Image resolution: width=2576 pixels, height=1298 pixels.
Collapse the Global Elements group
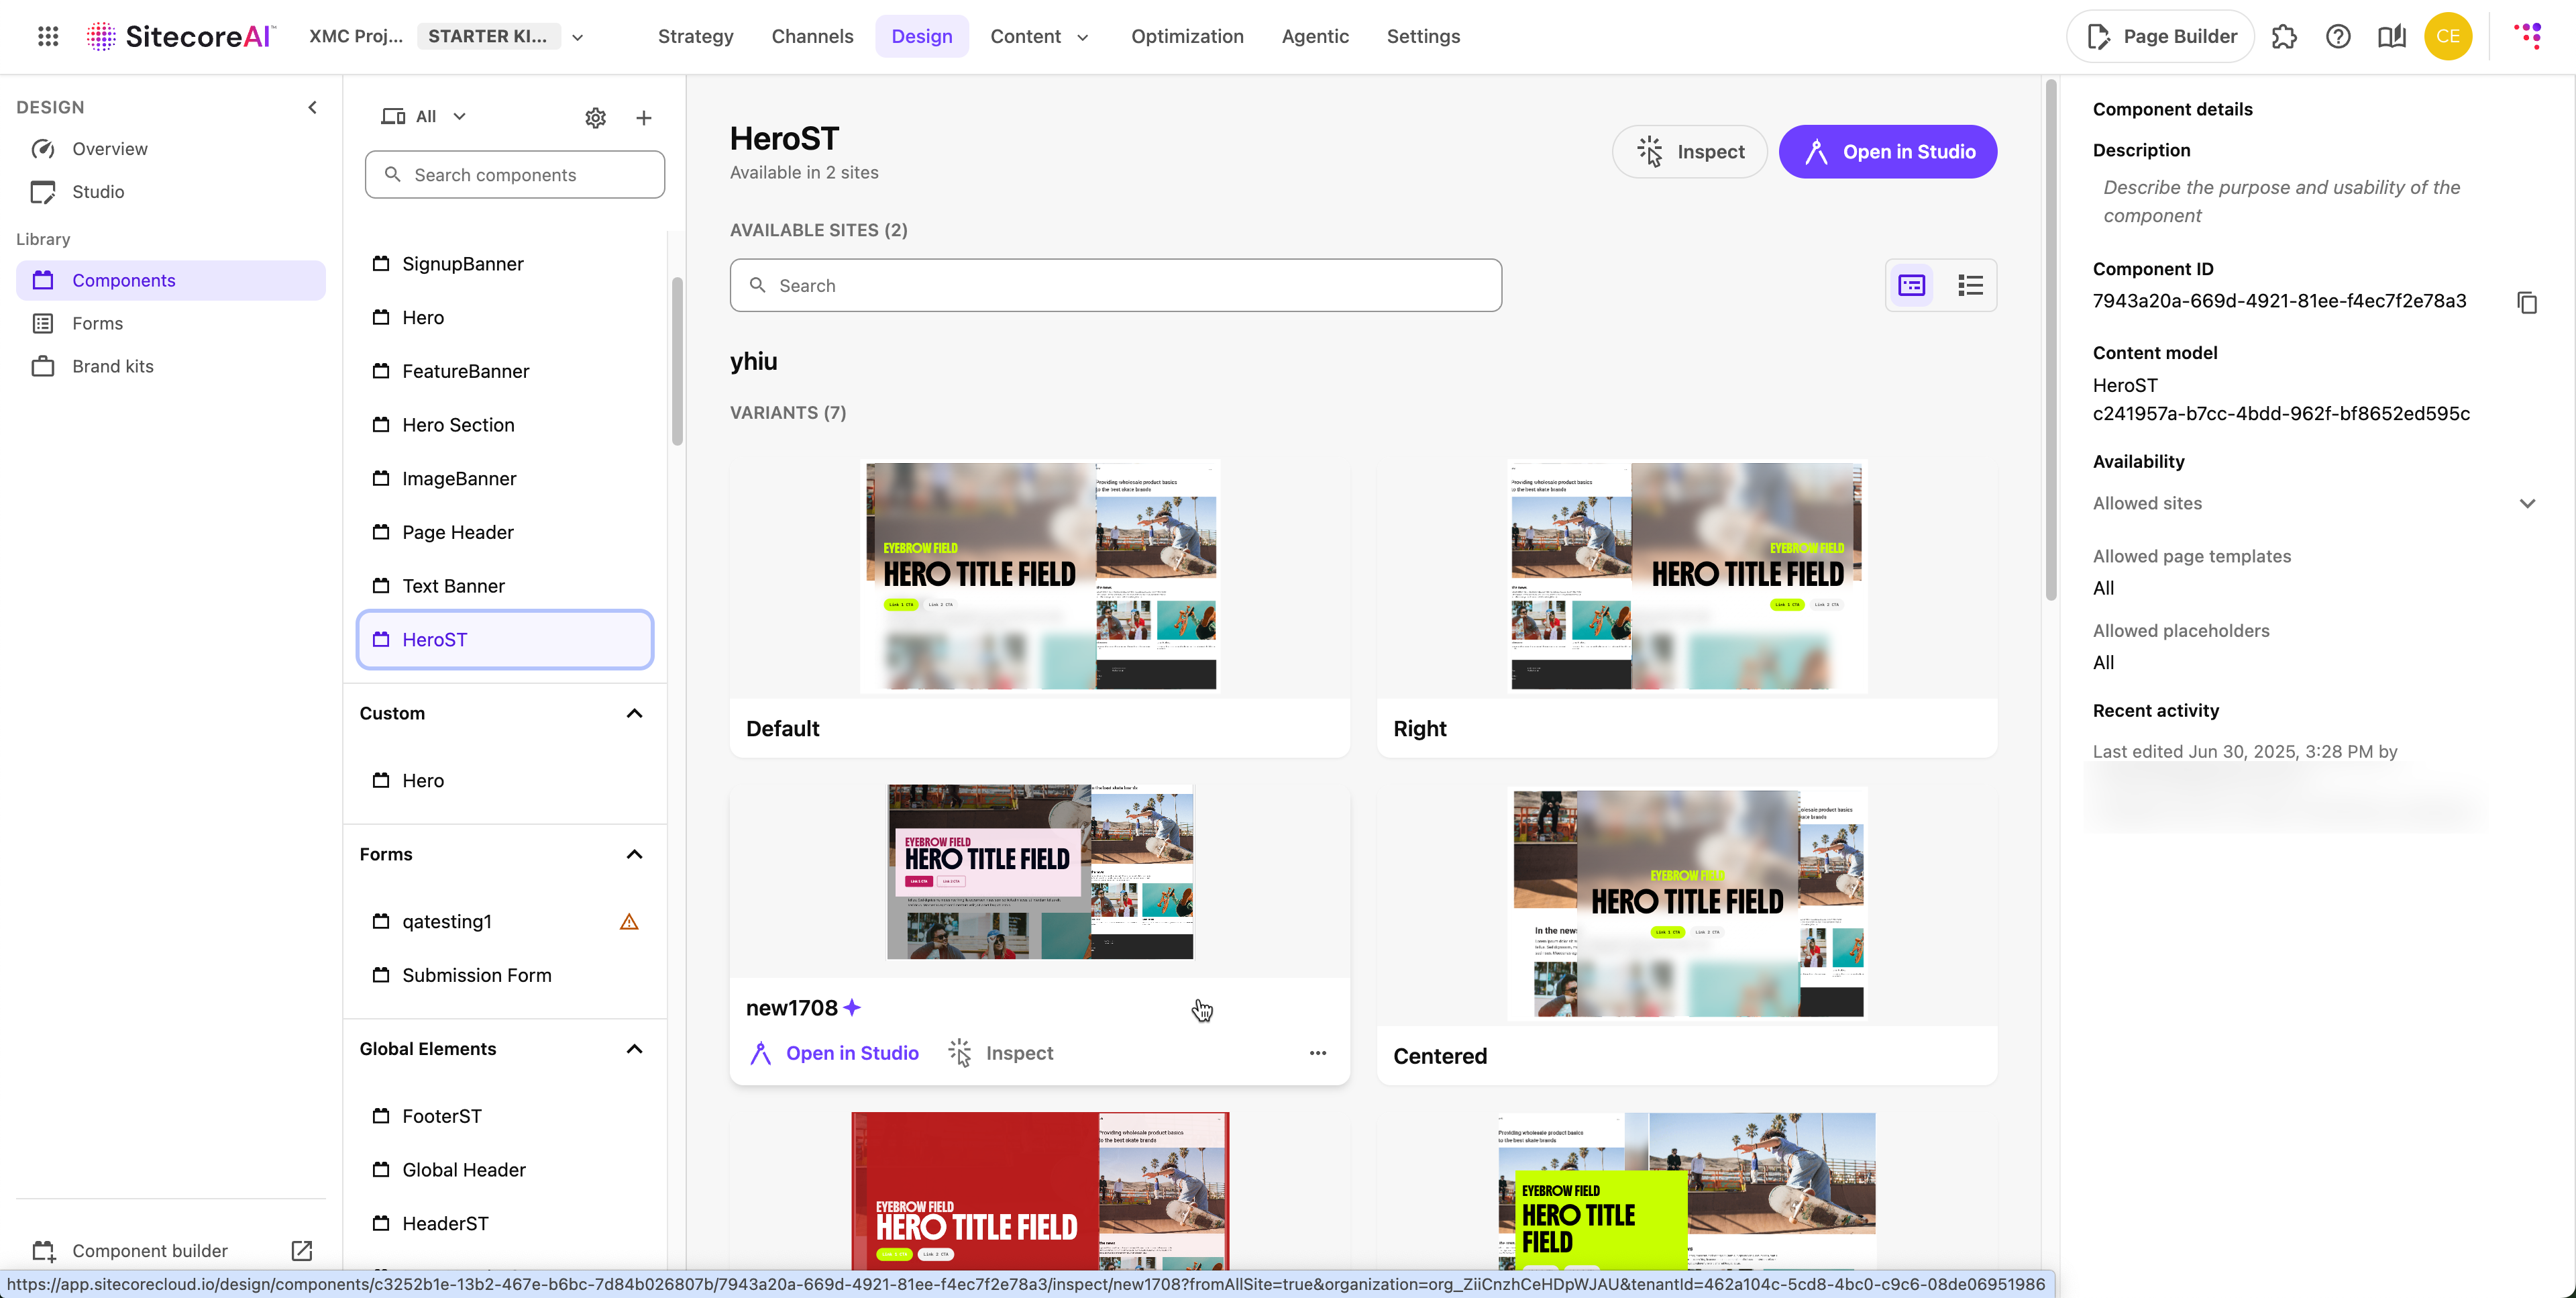[634, 1049]
